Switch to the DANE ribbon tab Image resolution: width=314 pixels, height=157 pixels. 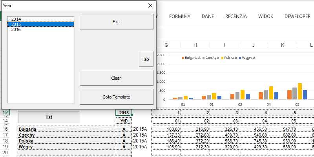pos(208,16)
